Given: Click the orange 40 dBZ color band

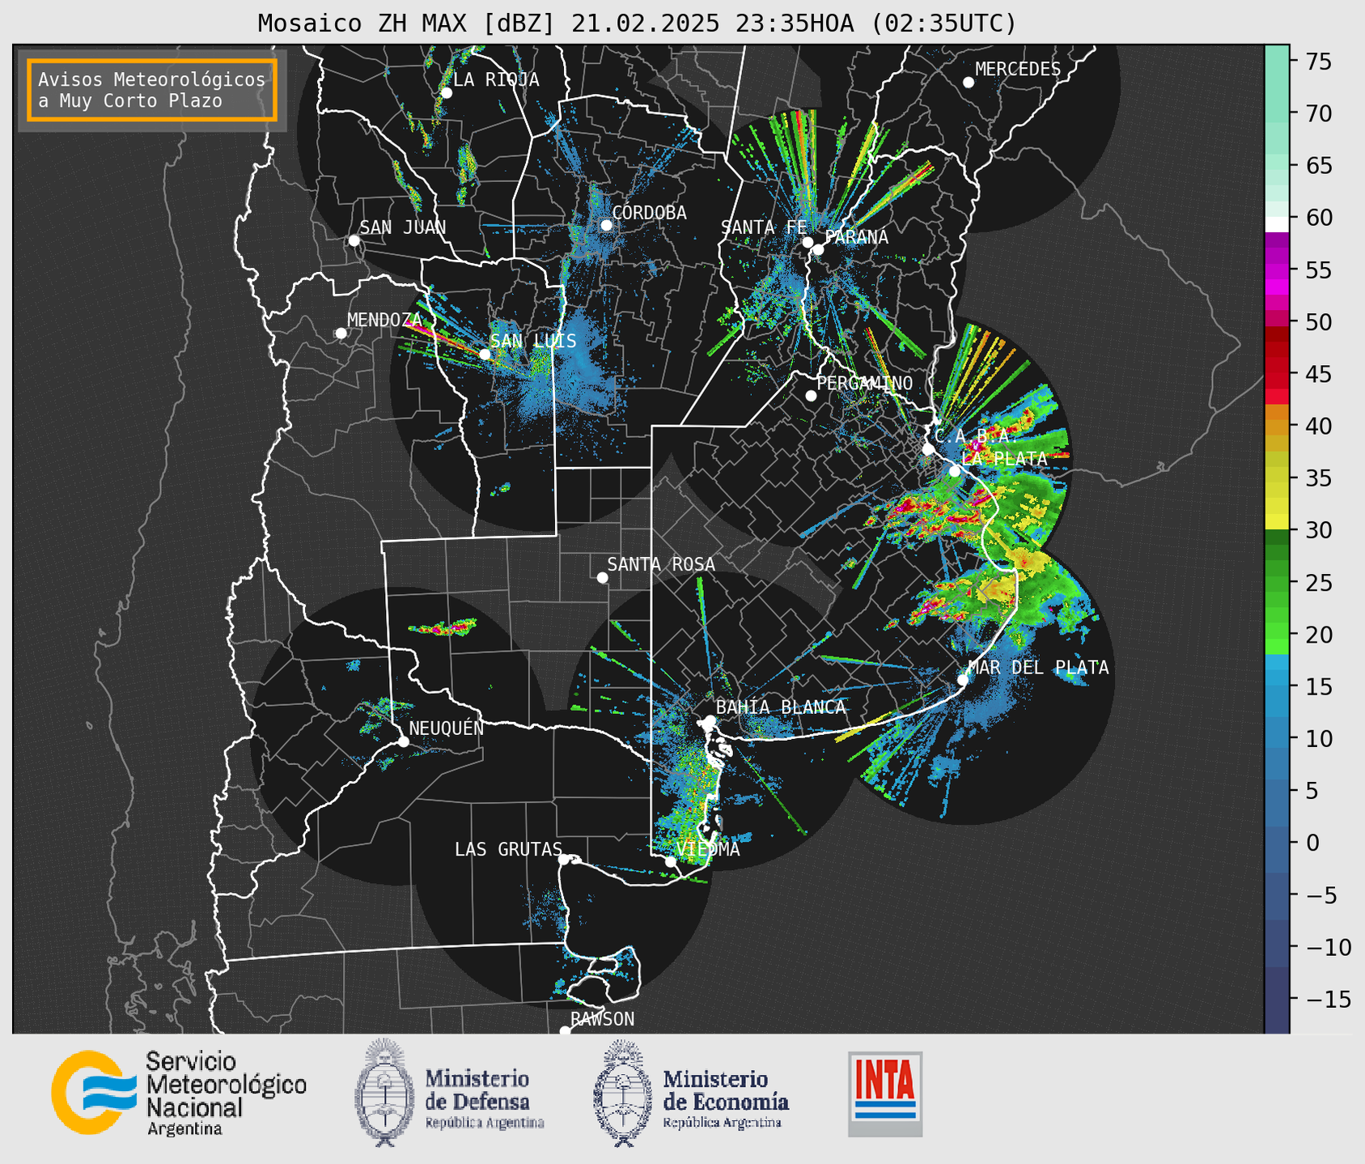Looking at the screenshot, I should click(x=1277, y=426).
